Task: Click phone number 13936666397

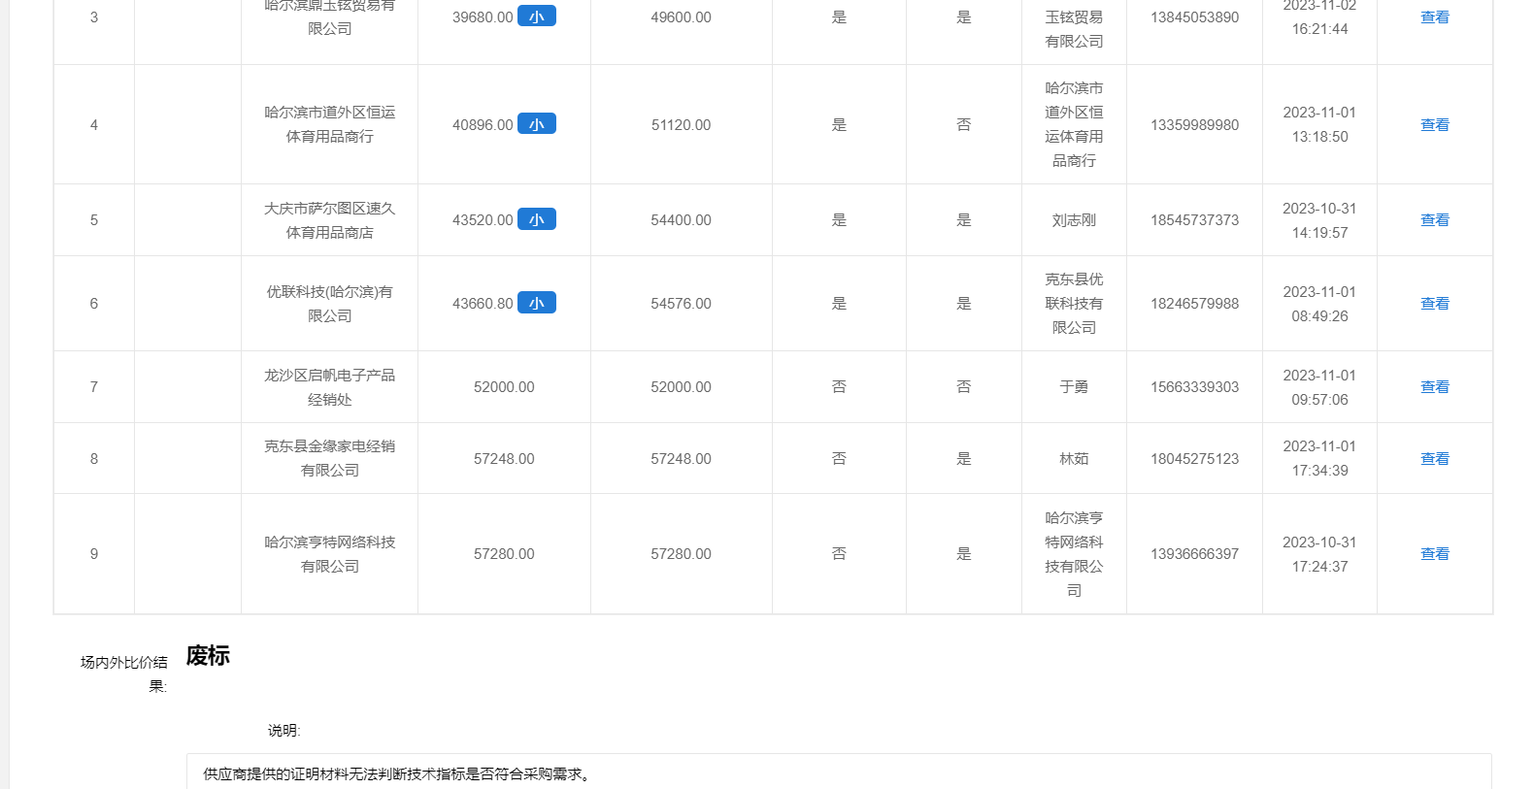Action: click(1194, 554)
